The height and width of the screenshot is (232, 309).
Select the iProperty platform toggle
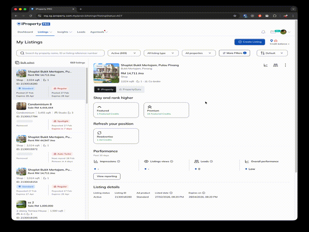[x=105, y=89]
